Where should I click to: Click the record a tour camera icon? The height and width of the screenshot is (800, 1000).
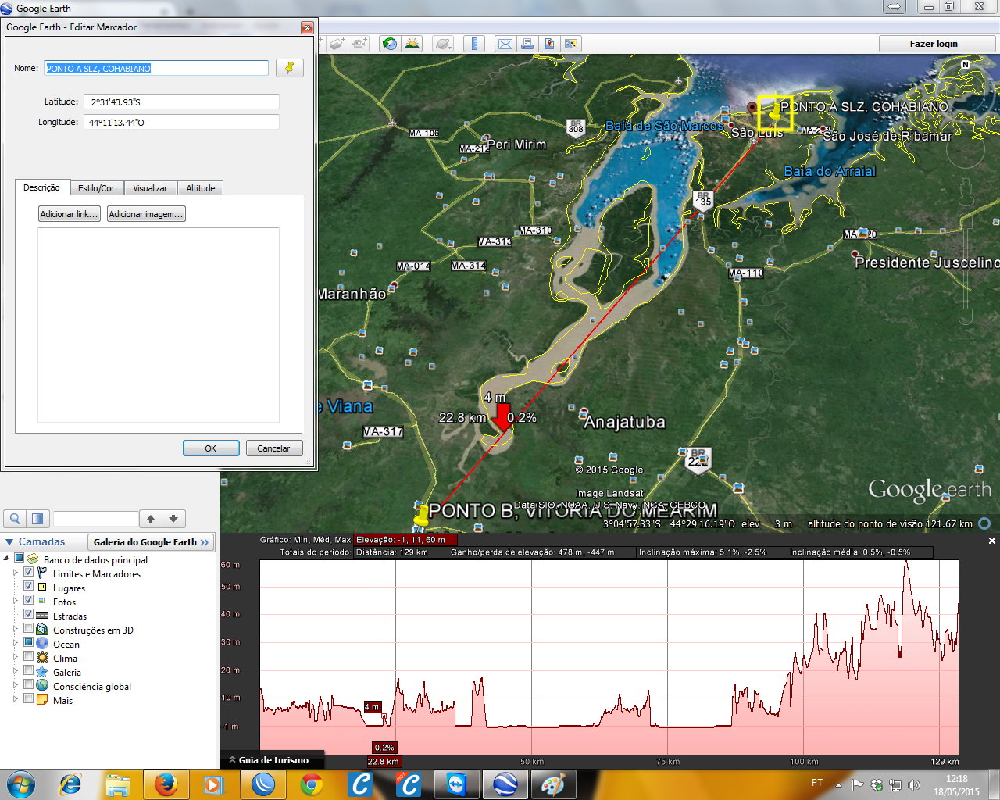(x=359, y=44)
